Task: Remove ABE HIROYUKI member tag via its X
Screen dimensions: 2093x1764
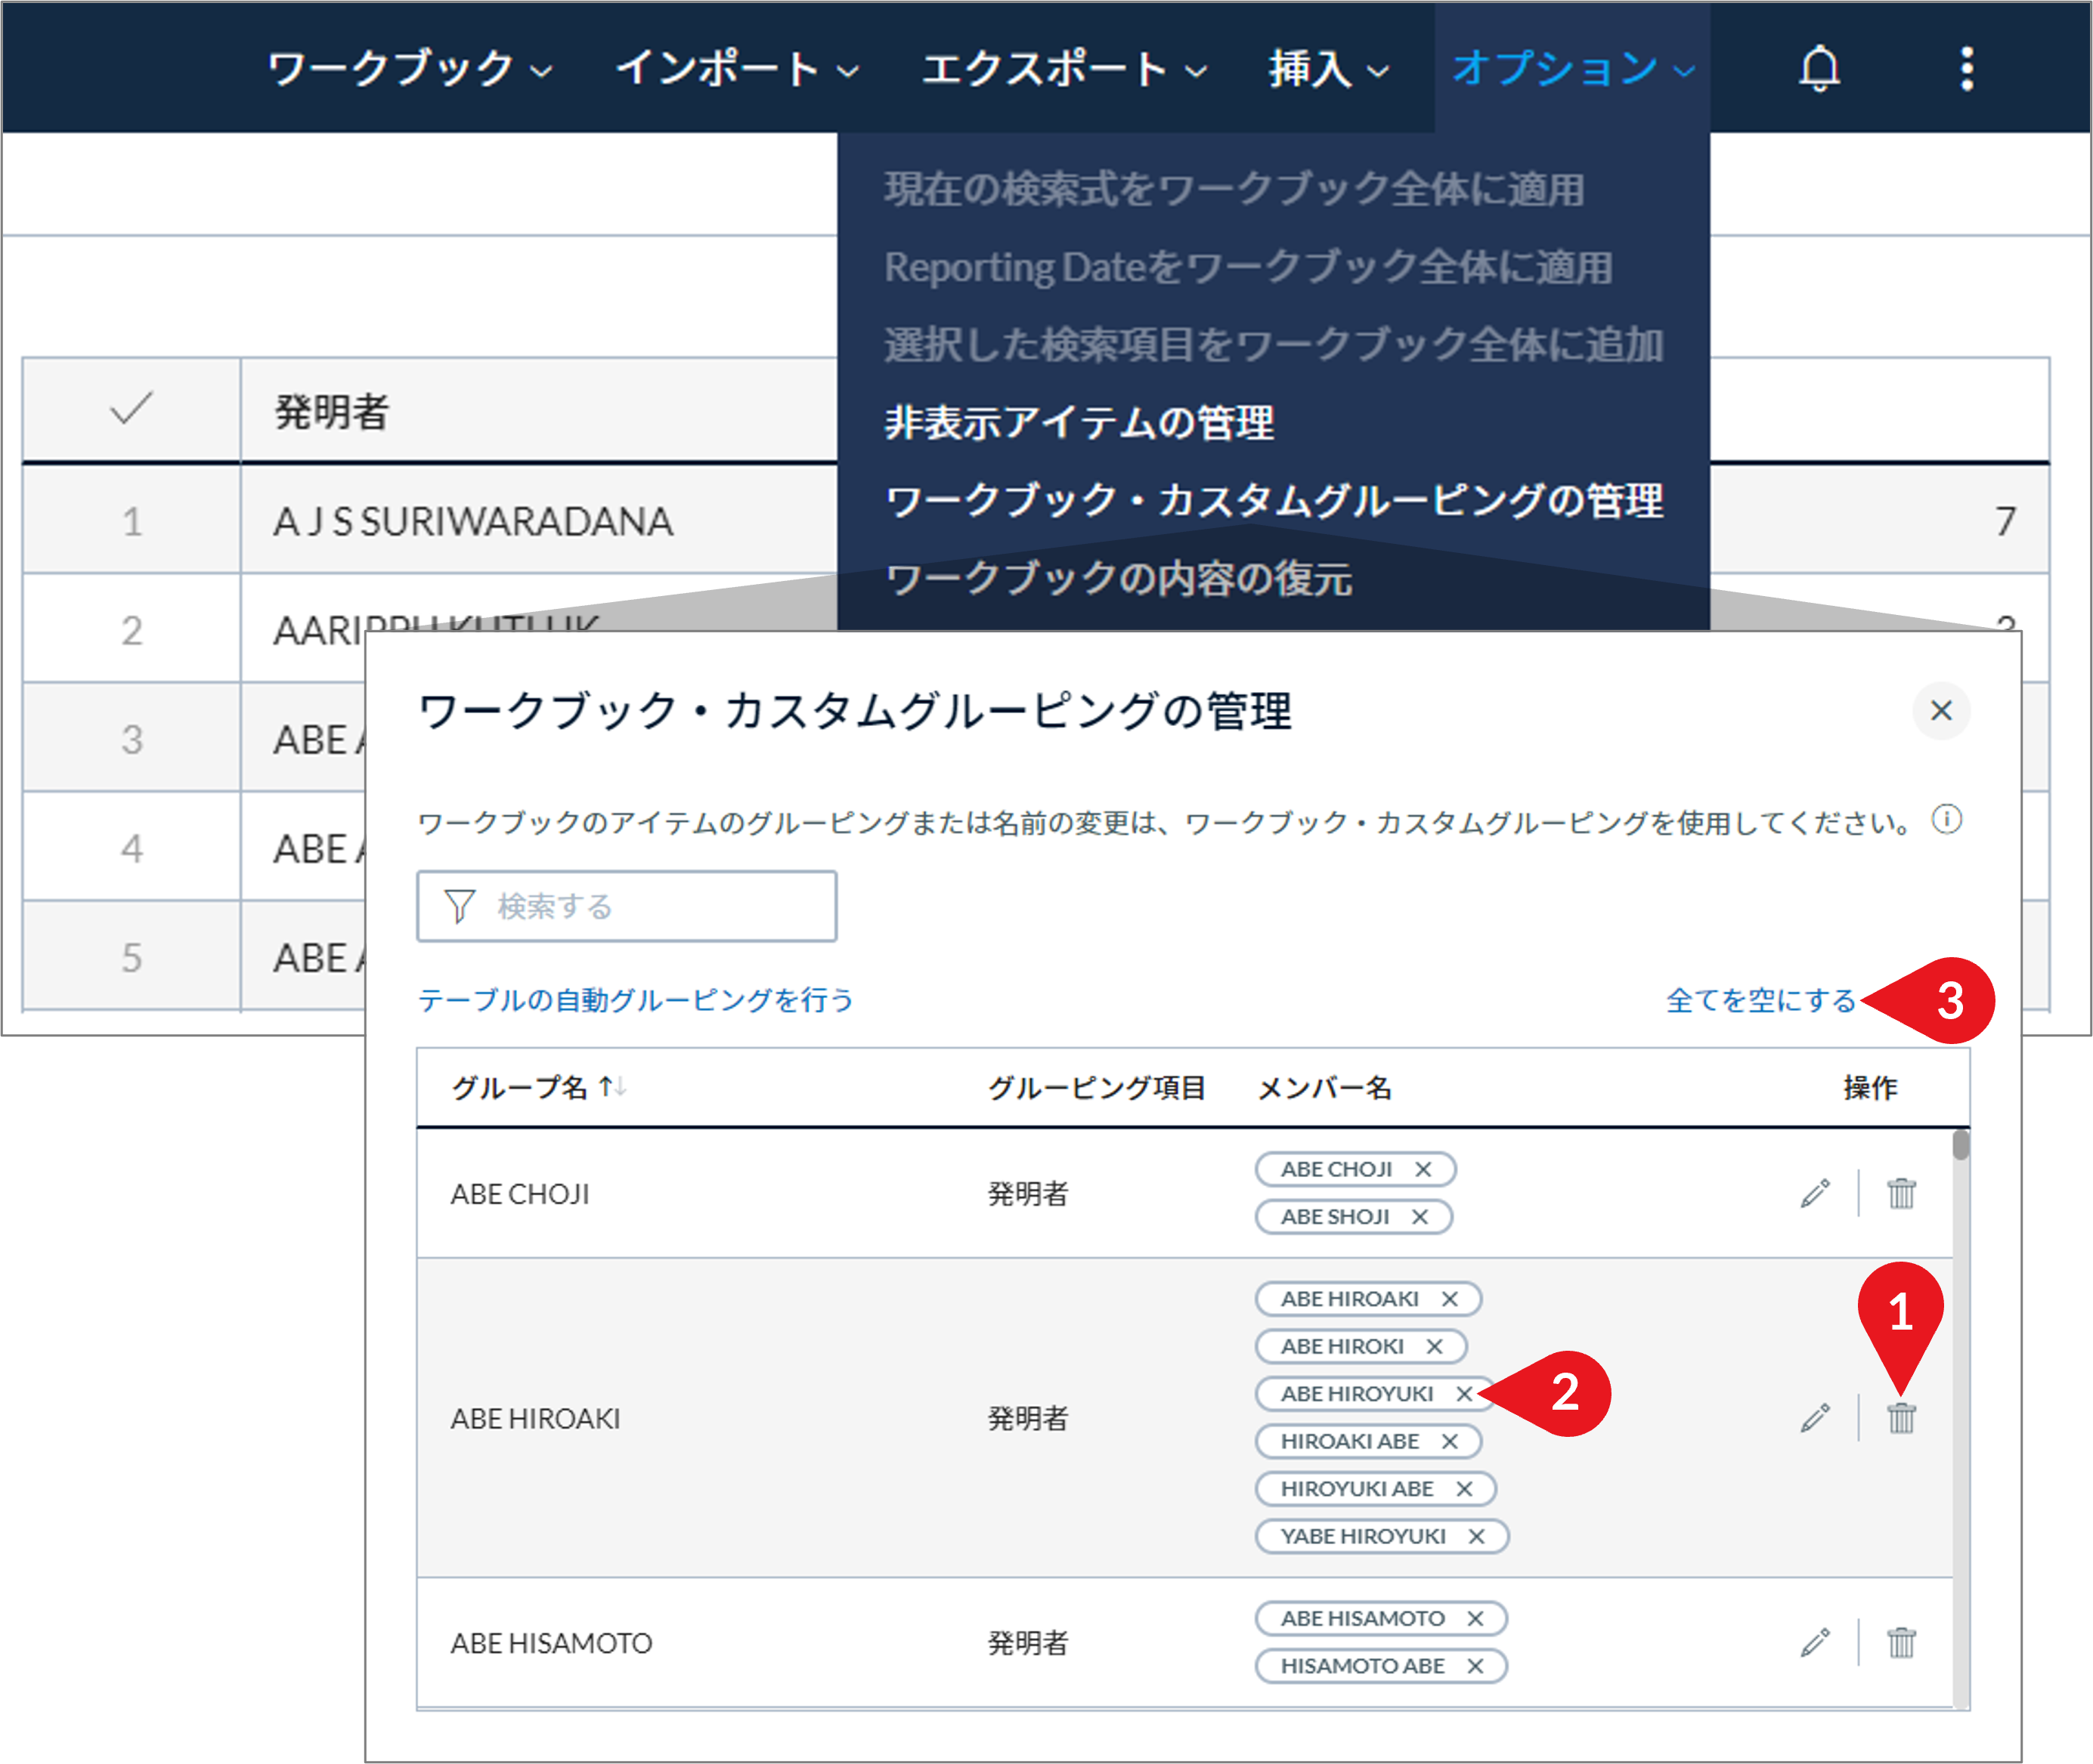Action: (x=1463, y=1393)
